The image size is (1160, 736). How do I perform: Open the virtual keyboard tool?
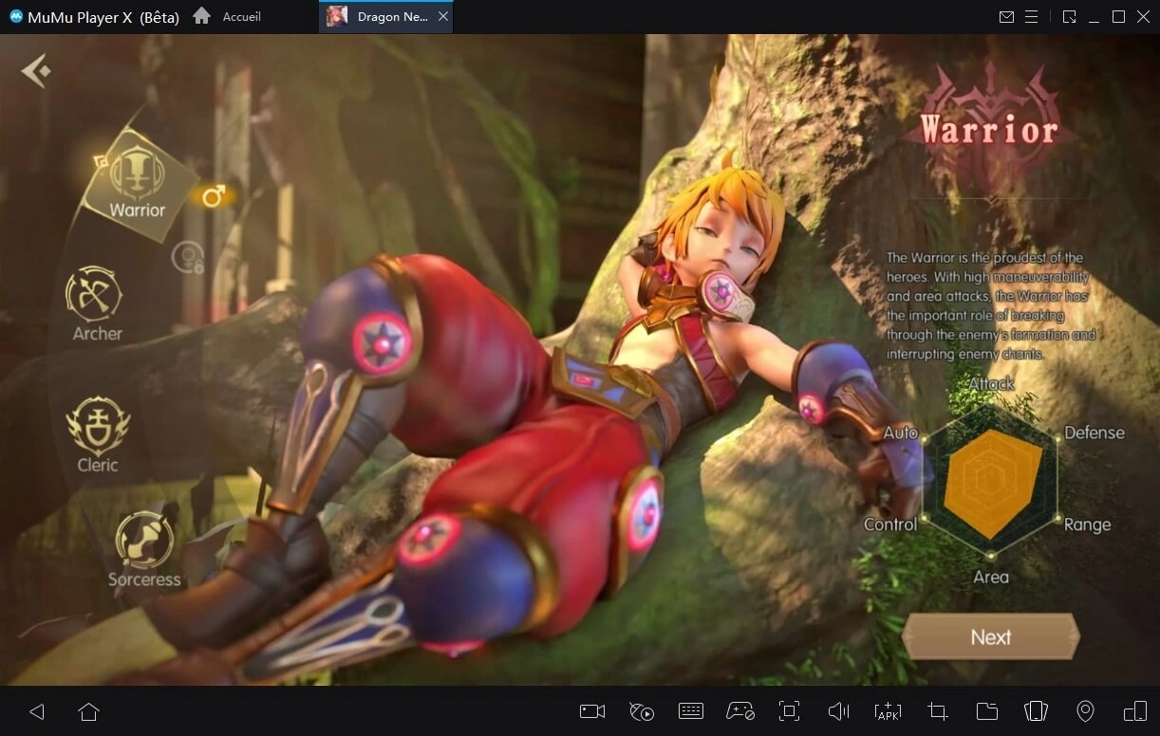point(690,711)
